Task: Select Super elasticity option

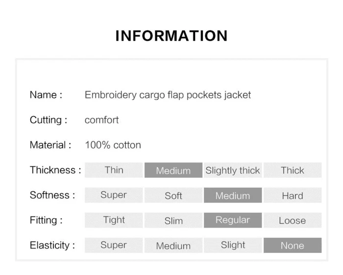Action: click(114, 245)
